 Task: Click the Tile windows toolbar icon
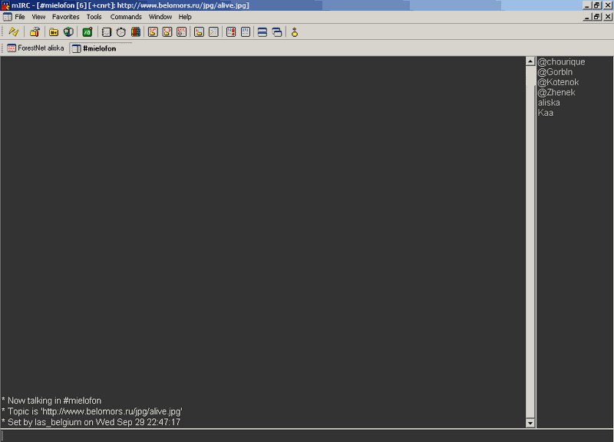[x=262, y=32]
